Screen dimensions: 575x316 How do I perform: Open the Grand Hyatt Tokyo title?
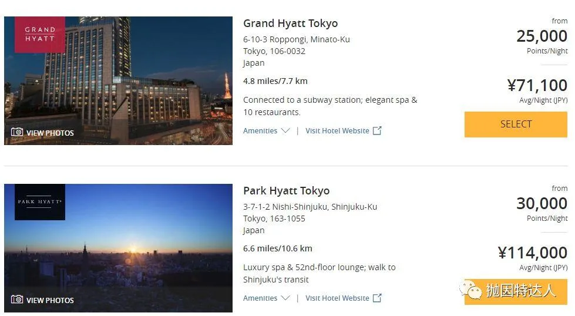pyautogui.click(x=290, y=23)
